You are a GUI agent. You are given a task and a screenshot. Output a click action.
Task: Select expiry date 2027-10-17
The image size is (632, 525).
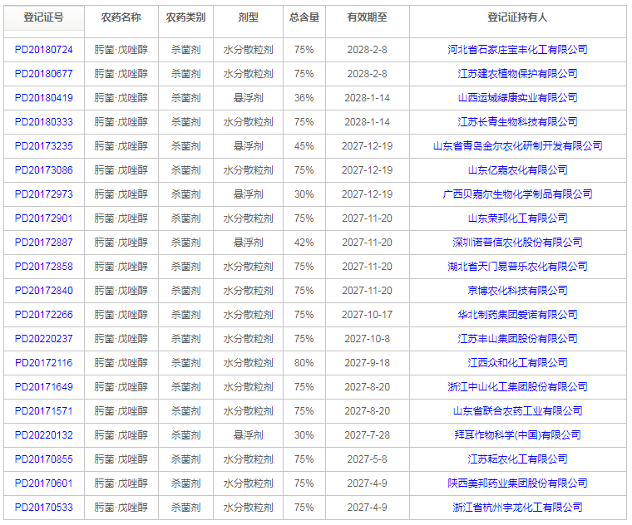coord(368,315)
